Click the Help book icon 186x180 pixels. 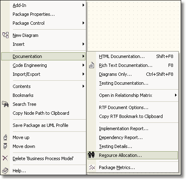click(5, 171)
